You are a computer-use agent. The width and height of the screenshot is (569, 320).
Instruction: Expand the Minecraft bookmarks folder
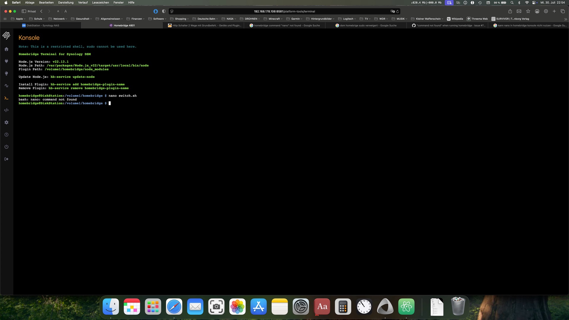click(274, 19)
